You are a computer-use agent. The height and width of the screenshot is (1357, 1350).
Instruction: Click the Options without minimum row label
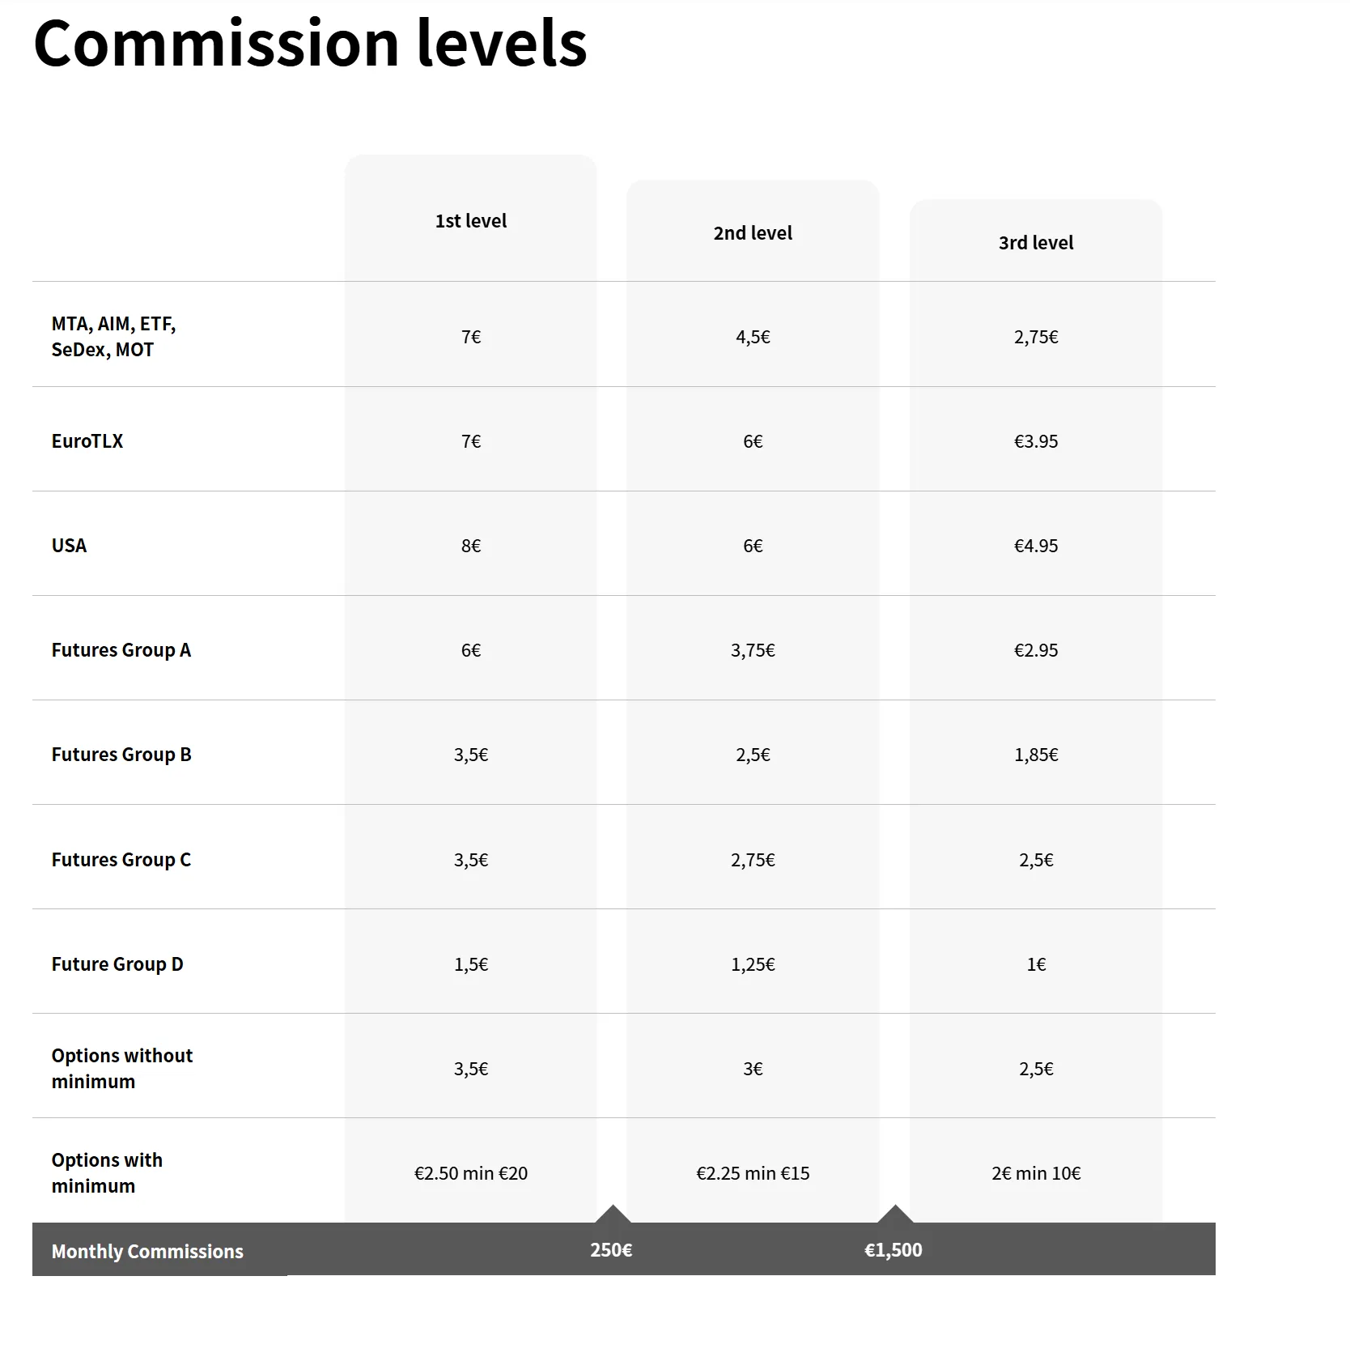[122, 1069]
